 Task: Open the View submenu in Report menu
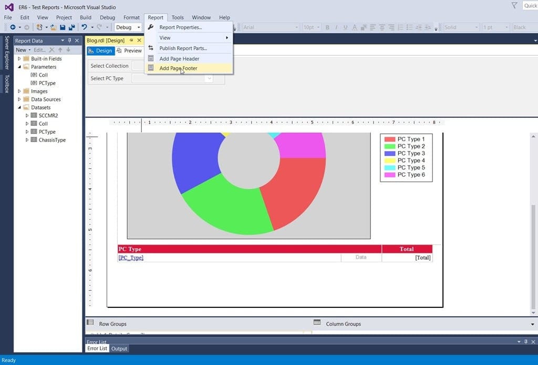(x=189, y=38)
